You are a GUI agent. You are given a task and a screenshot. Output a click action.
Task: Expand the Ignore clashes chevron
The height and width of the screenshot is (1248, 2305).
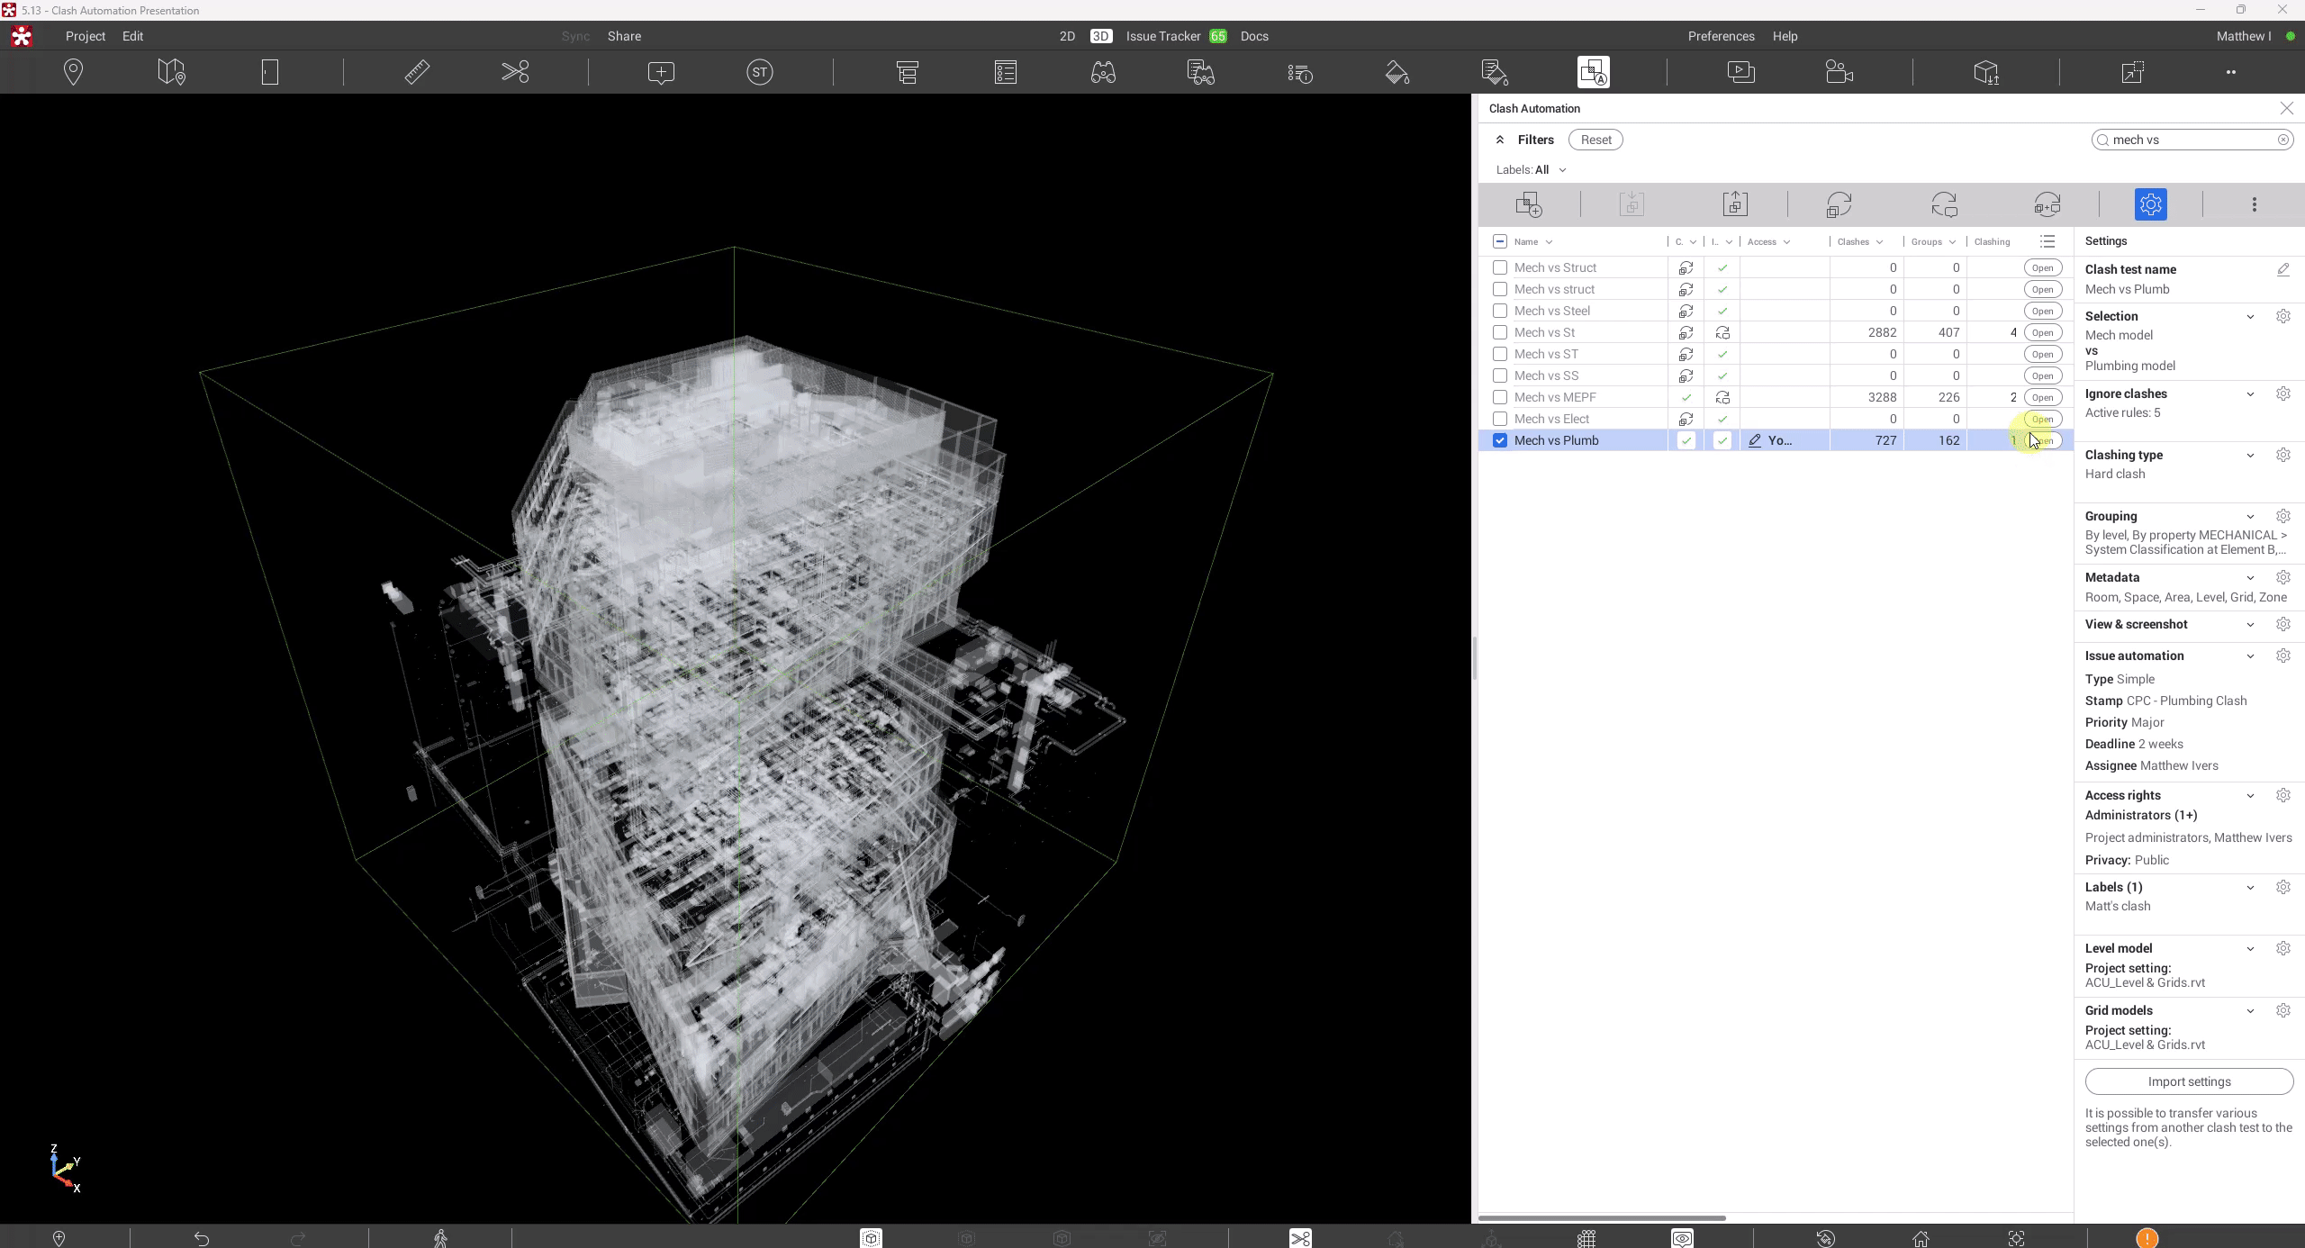point(2250,393)
